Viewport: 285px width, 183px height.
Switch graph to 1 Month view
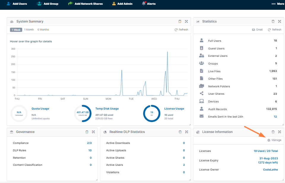coord(29,30)
